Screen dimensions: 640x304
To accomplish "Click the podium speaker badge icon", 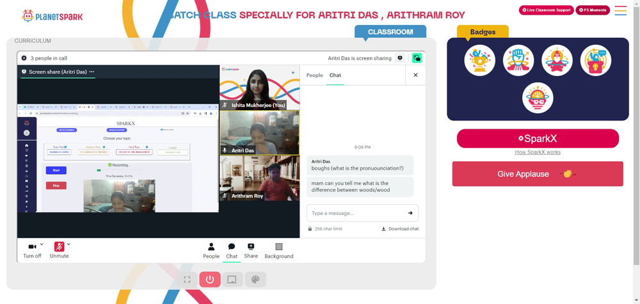I will tap(595, 60).
